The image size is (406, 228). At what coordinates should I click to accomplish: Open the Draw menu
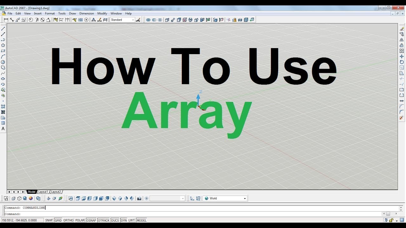tap(73, 13)
